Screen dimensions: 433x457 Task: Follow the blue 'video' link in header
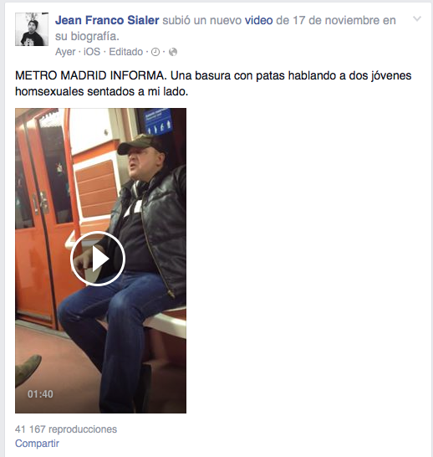(x=258, y=20)
